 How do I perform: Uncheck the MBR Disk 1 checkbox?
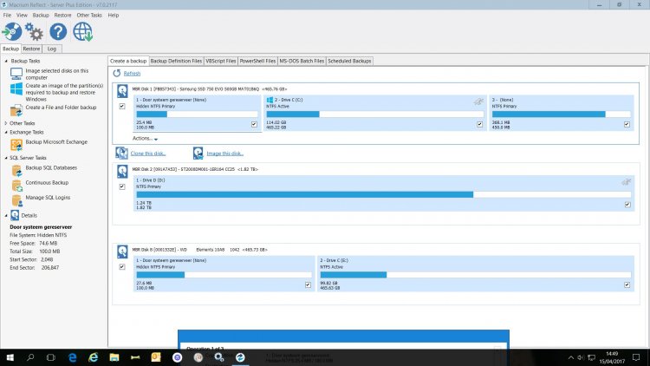pos(120,106)
